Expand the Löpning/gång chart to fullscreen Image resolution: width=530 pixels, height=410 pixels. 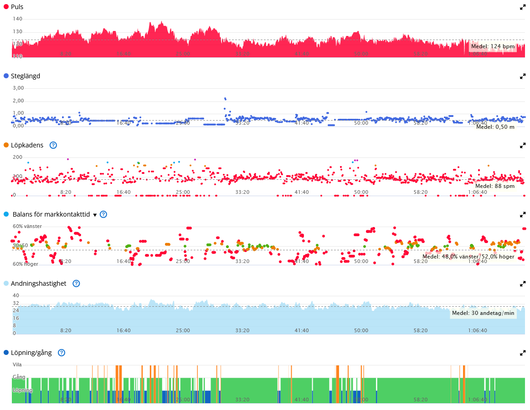click(523, 353)
